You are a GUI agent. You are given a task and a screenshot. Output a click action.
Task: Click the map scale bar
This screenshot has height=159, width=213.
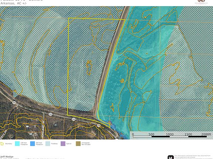[x=170, y=137]
